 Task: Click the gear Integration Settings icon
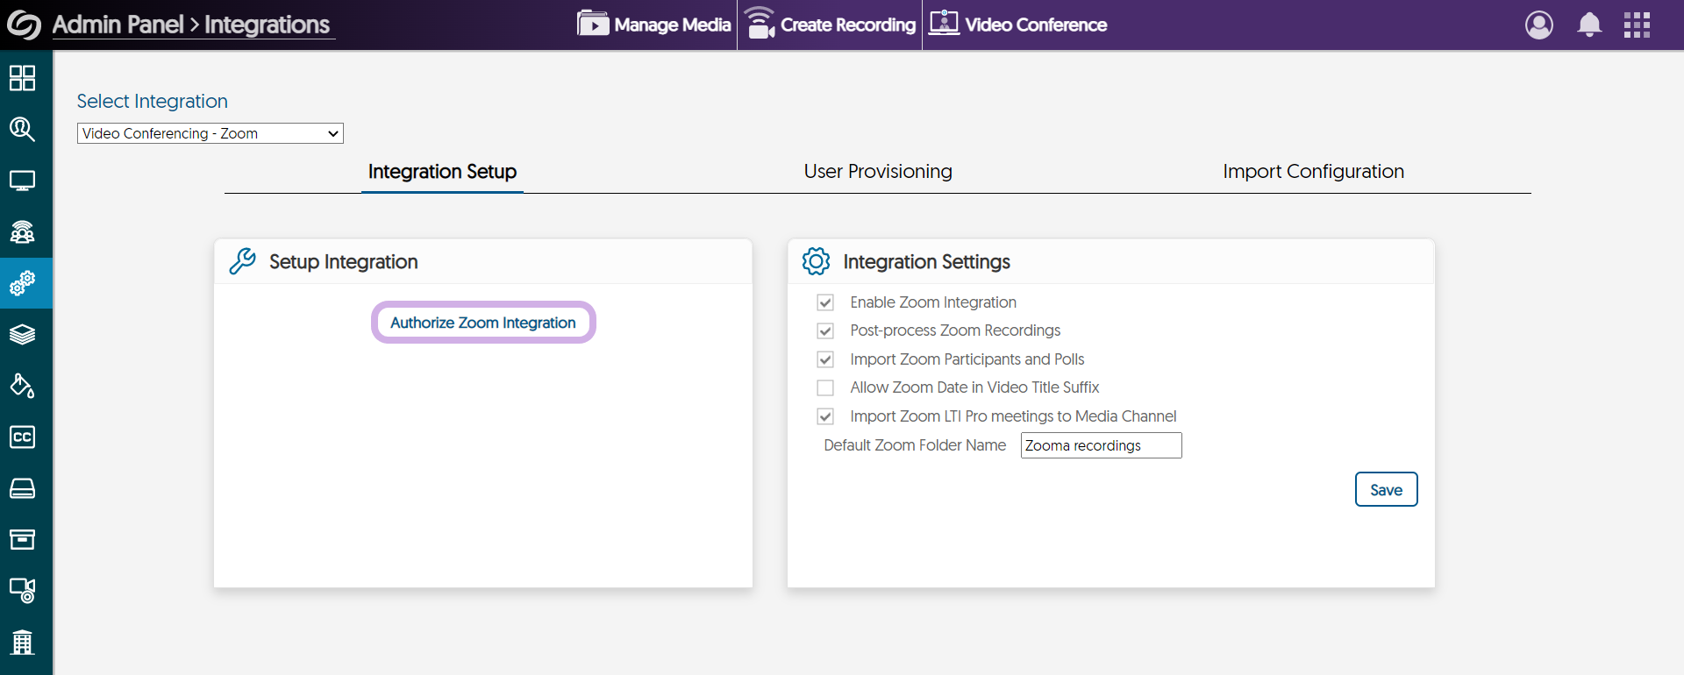pos(816,261)
